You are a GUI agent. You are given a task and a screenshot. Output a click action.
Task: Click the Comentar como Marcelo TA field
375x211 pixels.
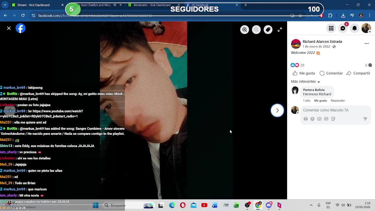click(336, 110)
